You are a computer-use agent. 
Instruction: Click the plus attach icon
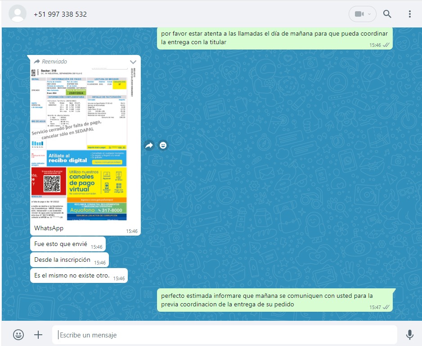[x=38, y=335]
